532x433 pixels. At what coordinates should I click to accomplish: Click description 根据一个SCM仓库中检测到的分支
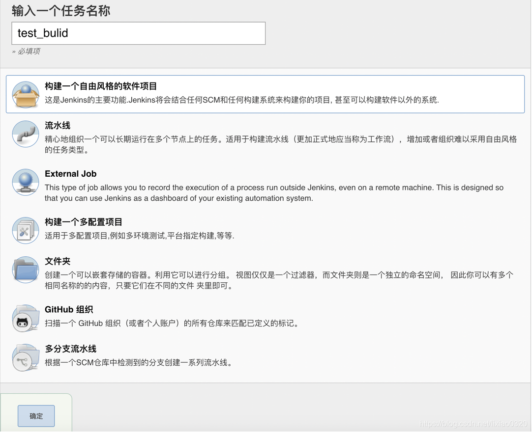click(140, 362)
